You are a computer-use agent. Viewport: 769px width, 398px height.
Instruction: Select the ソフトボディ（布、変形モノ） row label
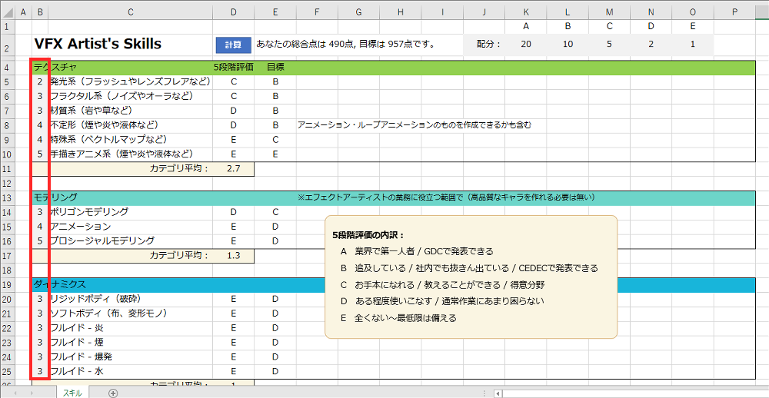(x=109, y=313)
